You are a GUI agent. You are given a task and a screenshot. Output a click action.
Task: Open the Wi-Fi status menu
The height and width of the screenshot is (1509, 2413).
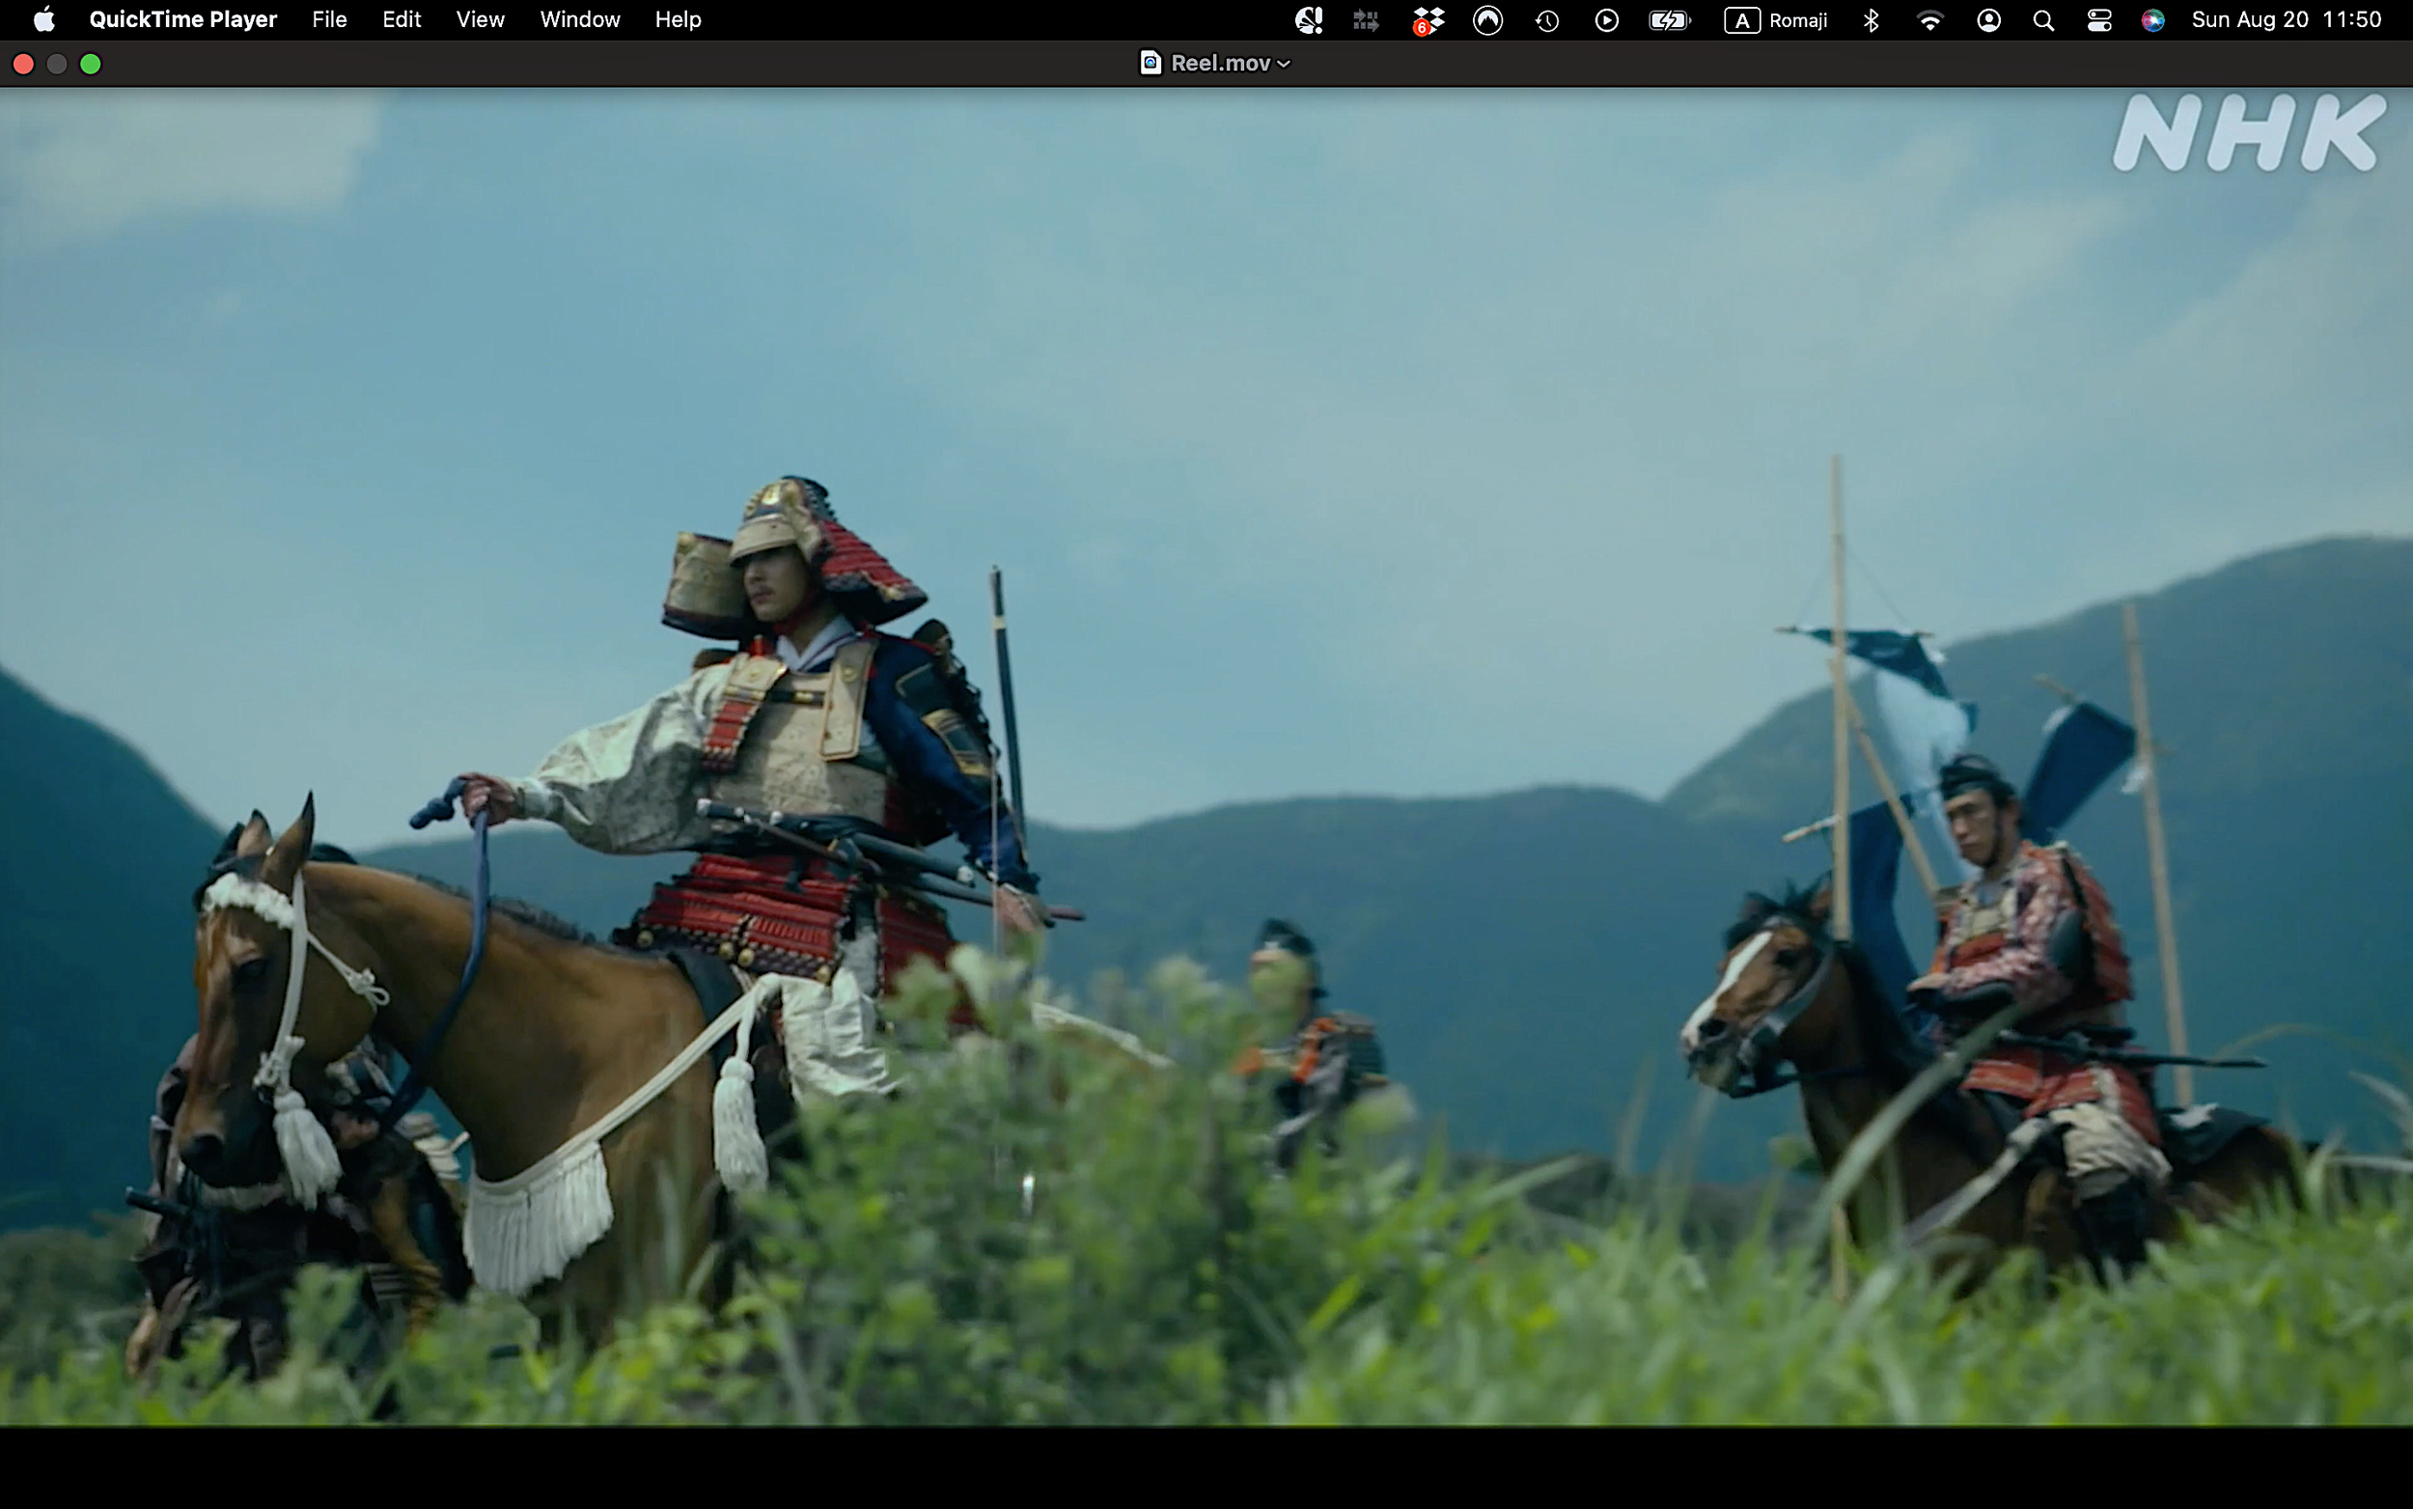[1930, 20]
